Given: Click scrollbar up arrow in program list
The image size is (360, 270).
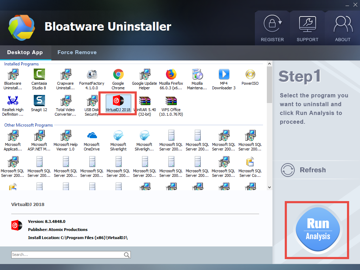Looking at the screenshot, I should click(270, 64).
